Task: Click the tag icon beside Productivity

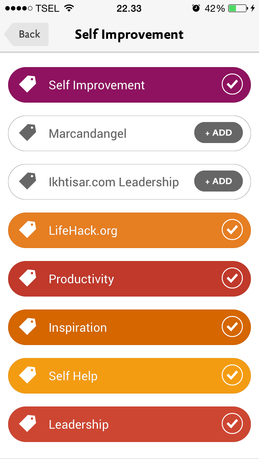Action: click(x=28, y=278)
